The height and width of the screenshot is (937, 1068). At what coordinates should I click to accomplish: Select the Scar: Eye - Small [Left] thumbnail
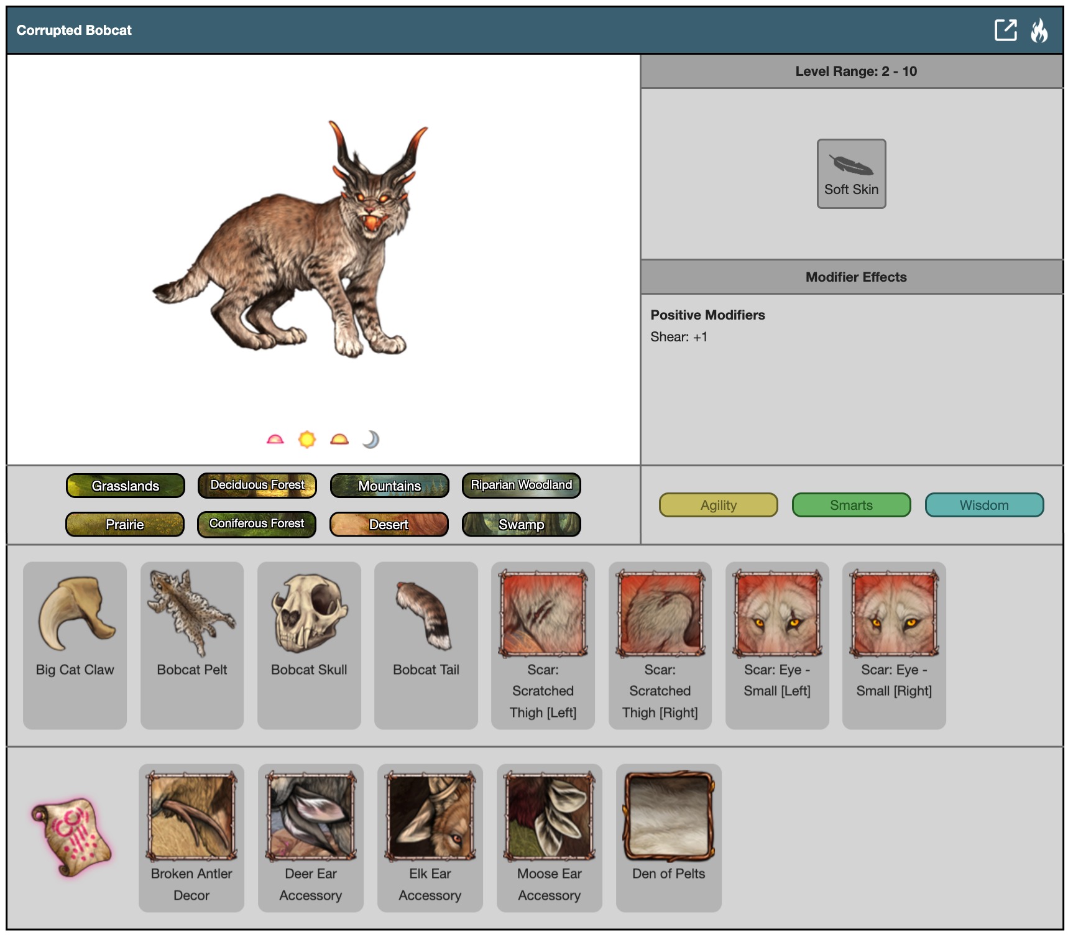coord(777,613)
